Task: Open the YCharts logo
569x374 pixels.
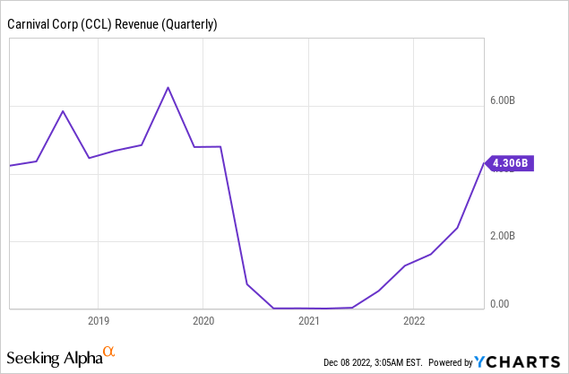Action: (x=517, y=362)
